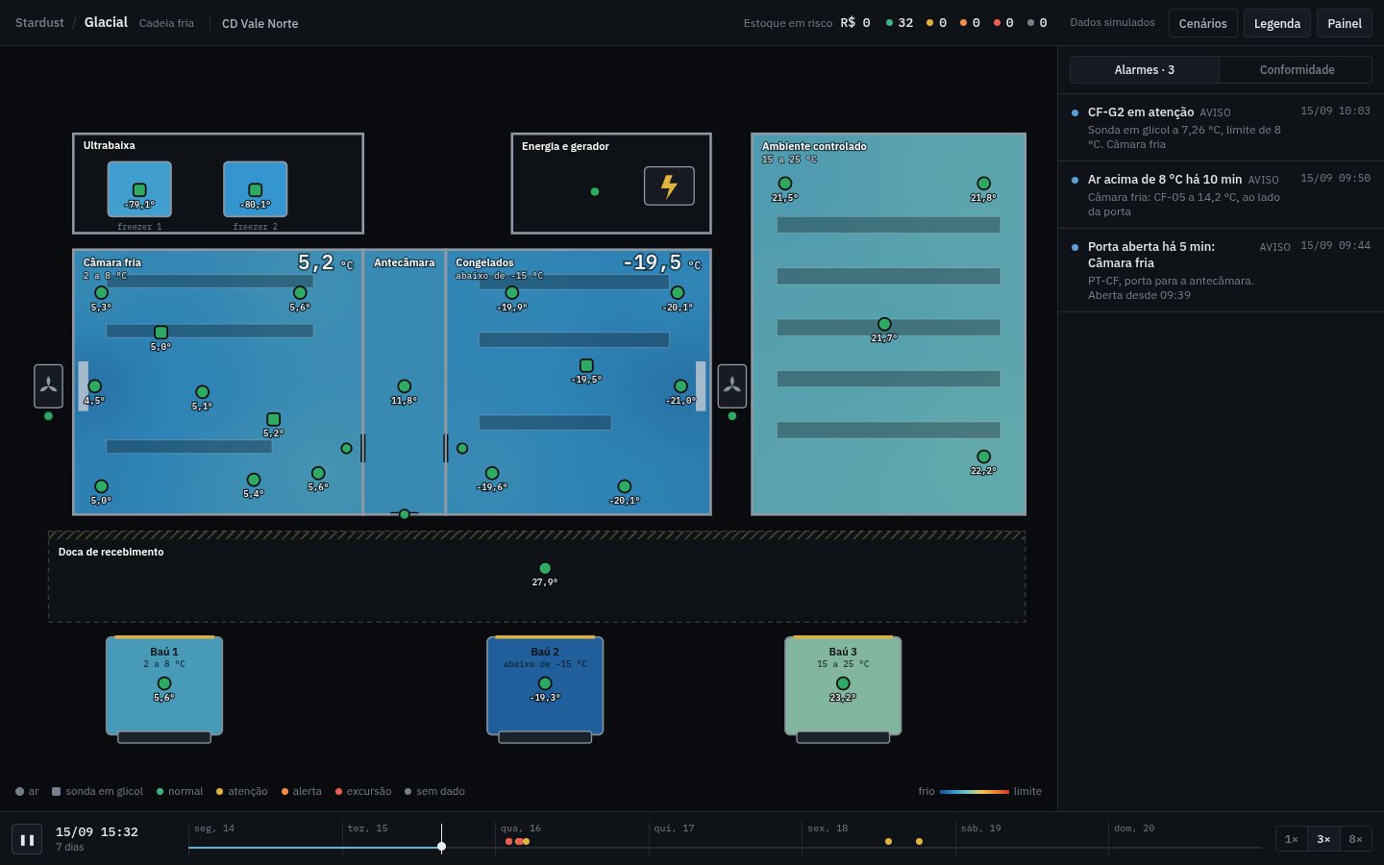The height and width of the screenshot is (865, 1384).
Task: Select dock sensor reading 27,9°
Action: pos(545,568)
